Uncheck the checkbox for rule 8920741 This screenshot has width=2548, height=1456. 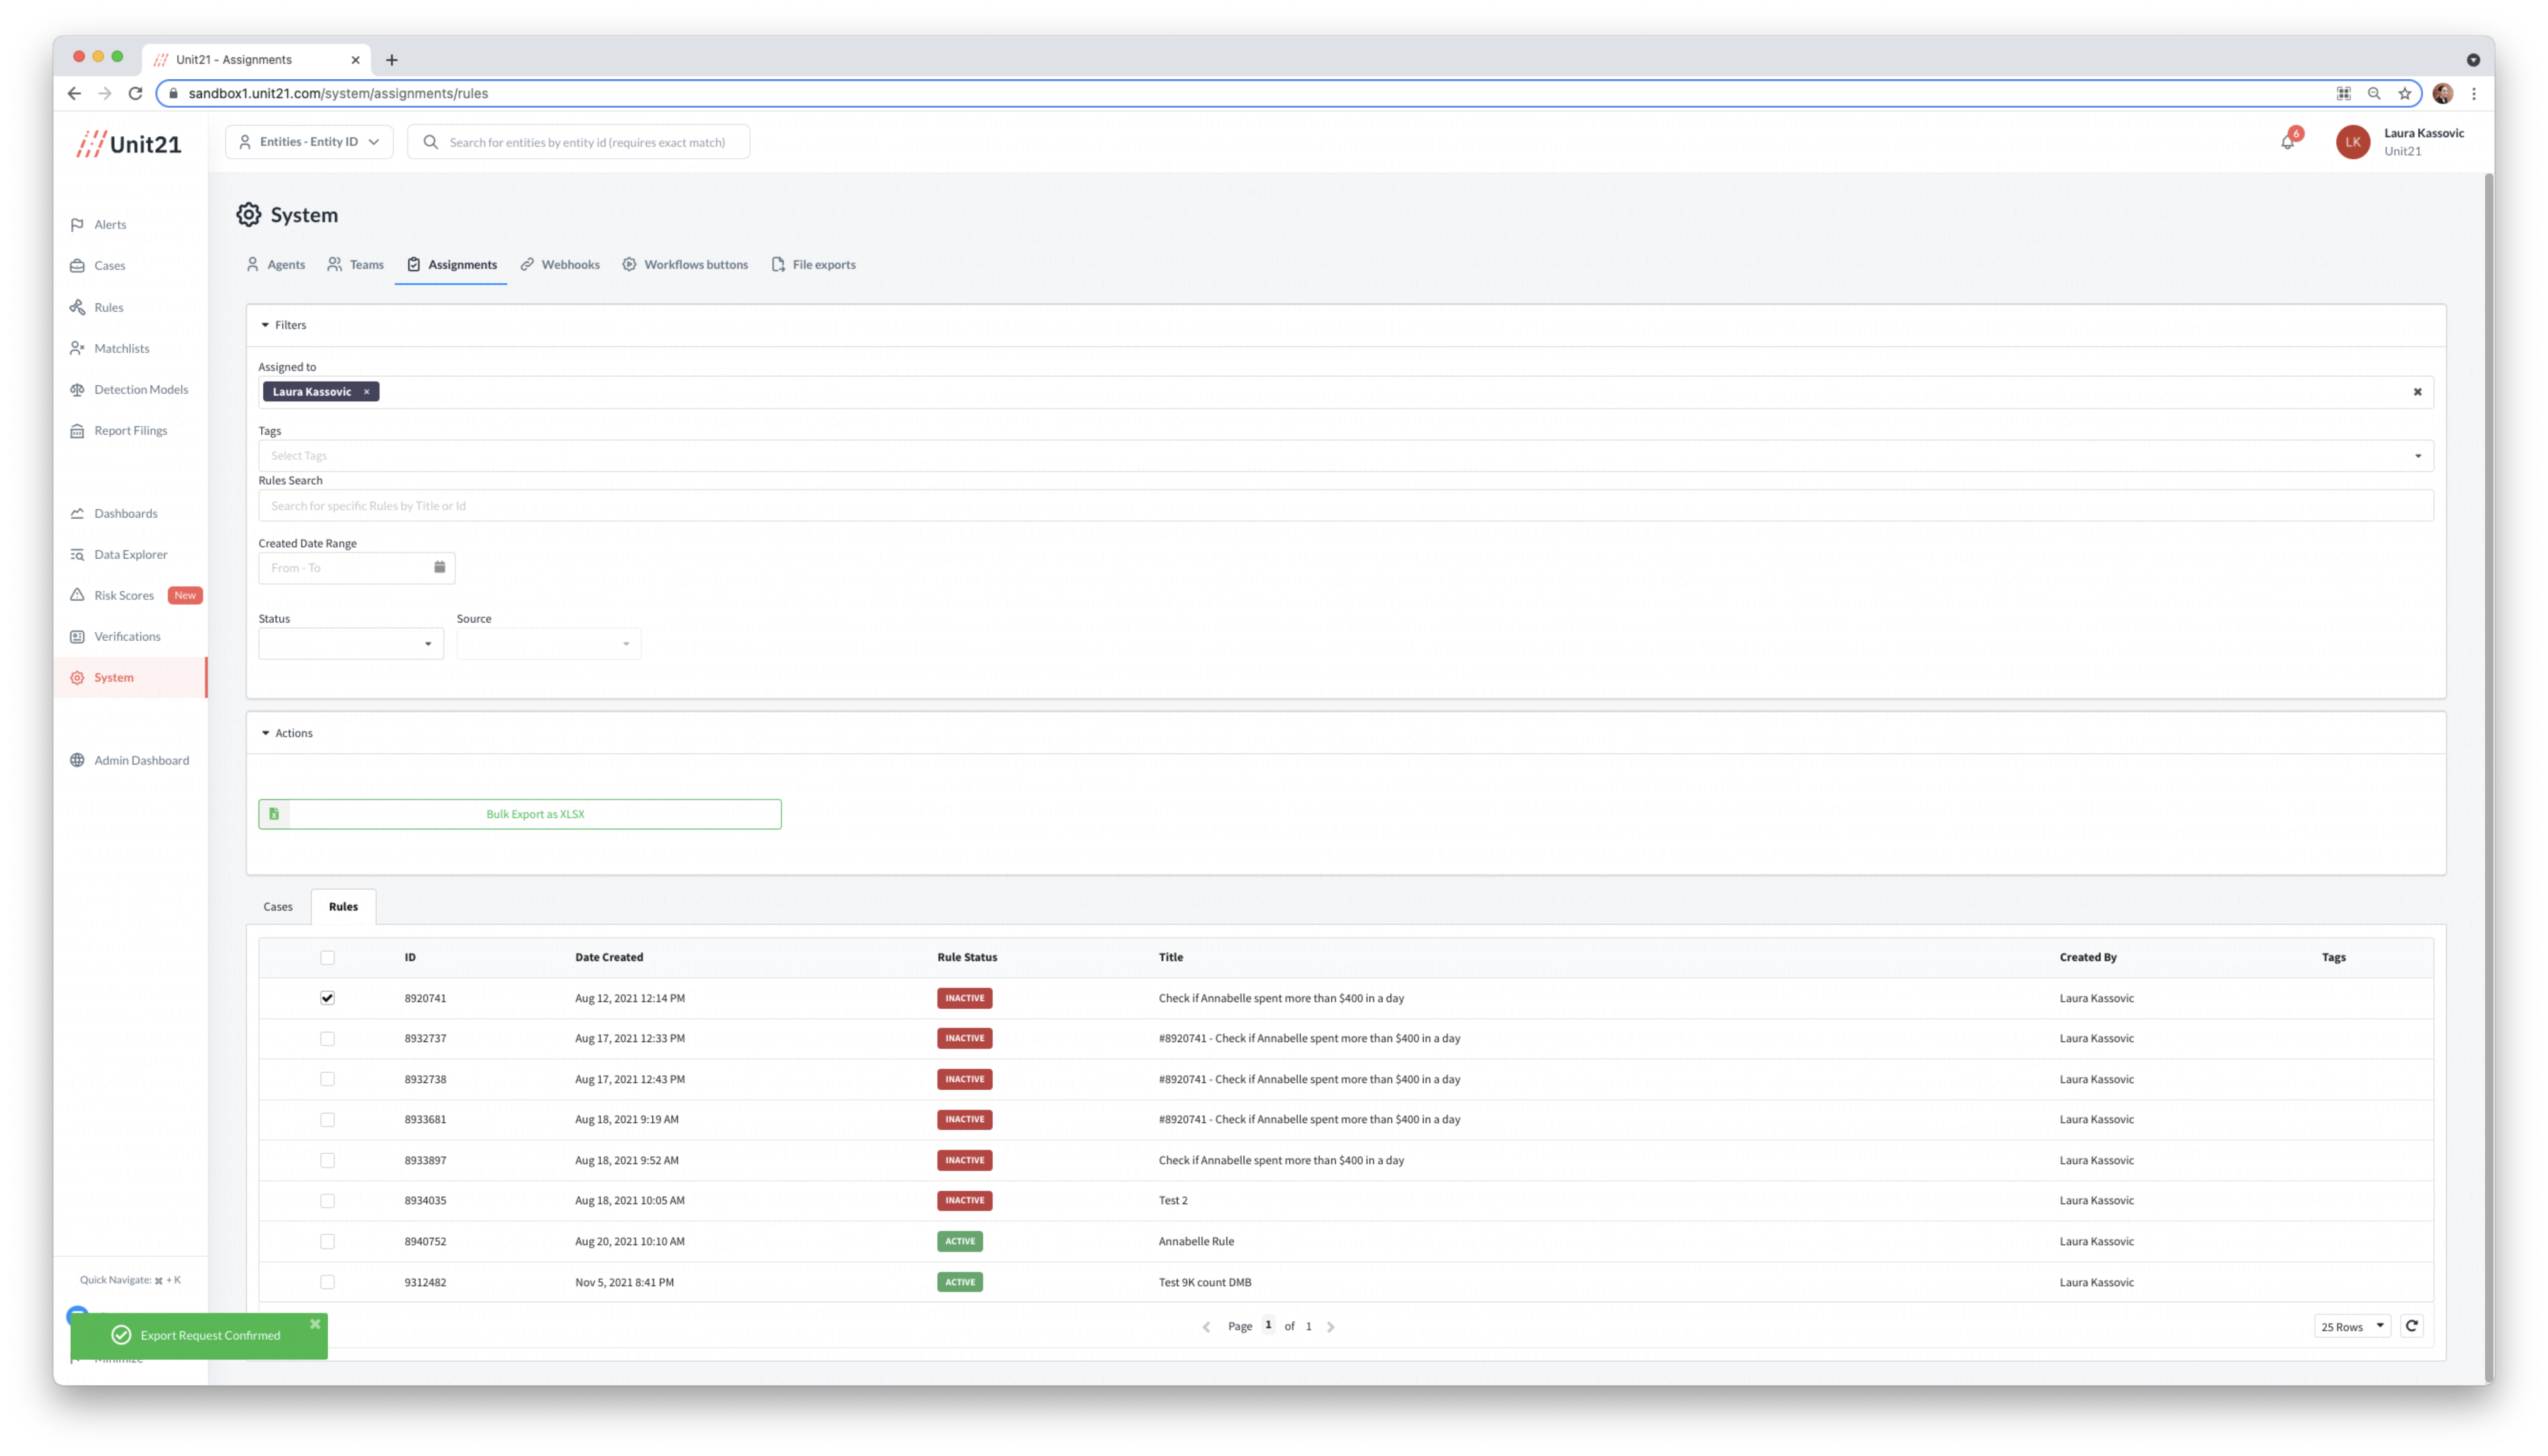pyautogui.click(x=327, y=998)
